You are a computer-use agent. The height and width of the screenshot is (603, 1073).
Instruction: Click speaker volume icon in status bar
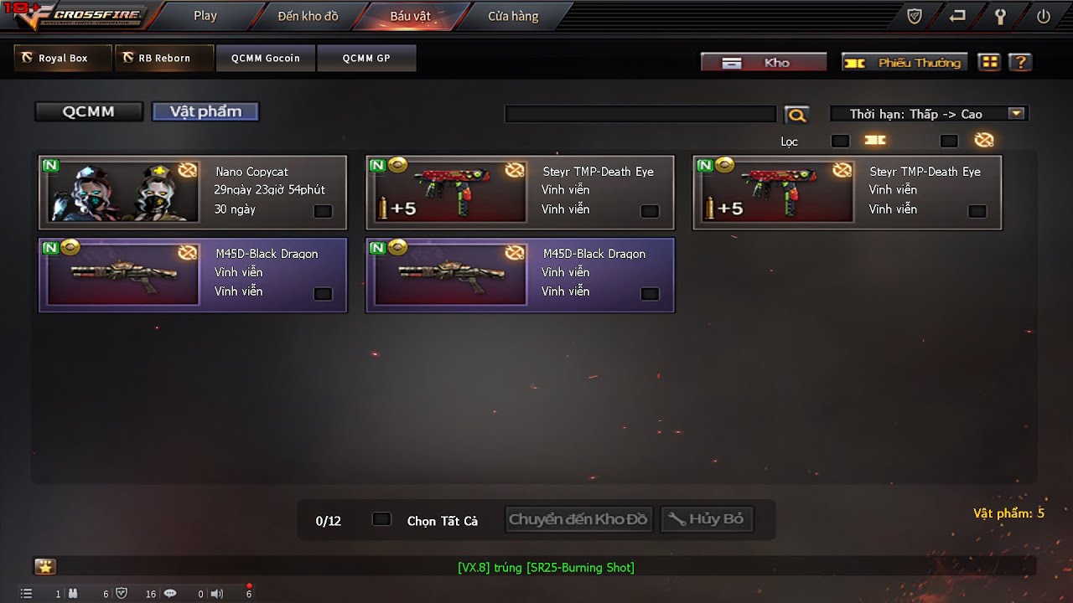217,594
